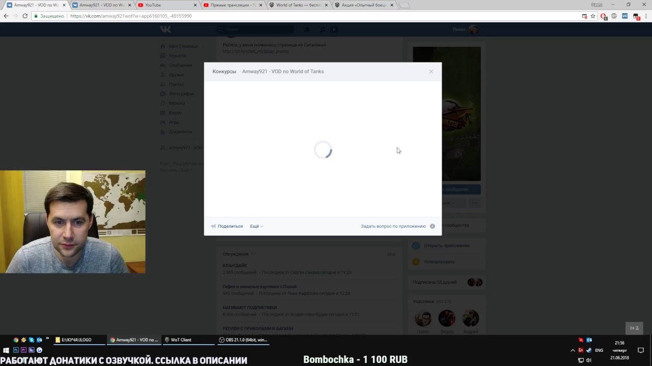The height and width of the screenshot is (366, 652).
Task: Click Пожертвовать in background sidebar
Action: tap(439, 262)
